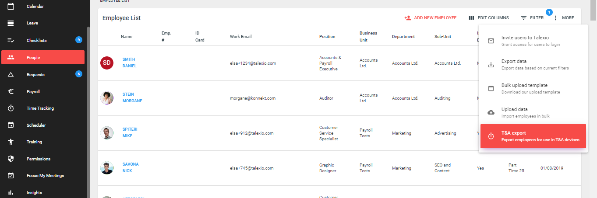
Task: Click the Requests triangle icon
Action: pyautogui.click(x=11, y=74)
